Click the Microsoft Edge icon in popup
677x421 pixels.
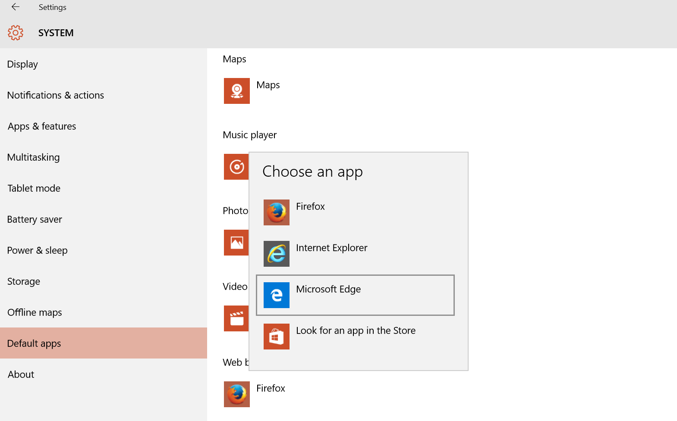point(277,295)
